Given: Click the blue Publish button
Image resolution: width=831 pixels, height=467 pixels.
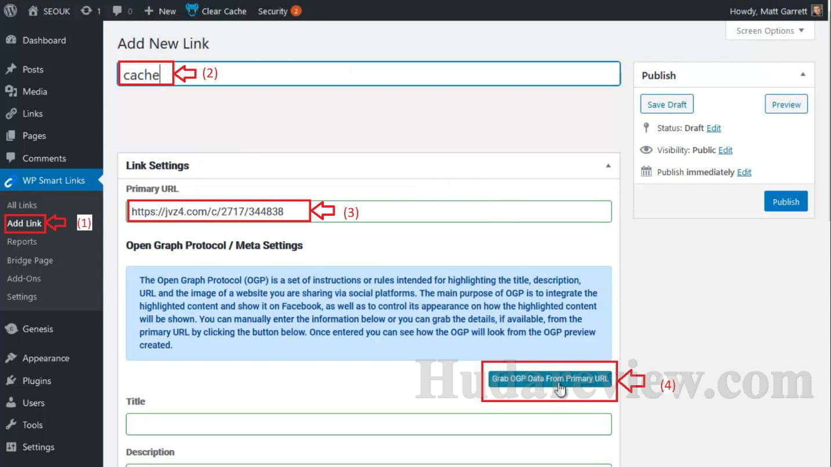Looking at the screenshot, I should pyautogui.click(x=786, y=201).
